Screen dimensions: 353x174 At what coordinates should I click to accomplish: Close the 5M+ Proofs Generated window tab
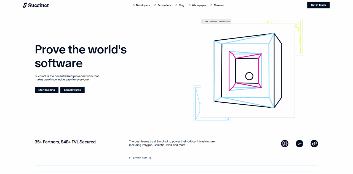[202, 21]
